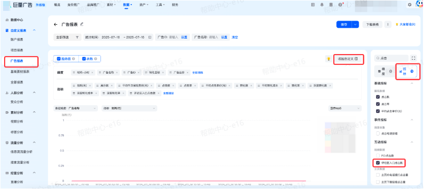Viewport: 424px width, 189px height.
Task: Click the 收起自定义 button
Action: pyautogui.click(x=349, y=59)
